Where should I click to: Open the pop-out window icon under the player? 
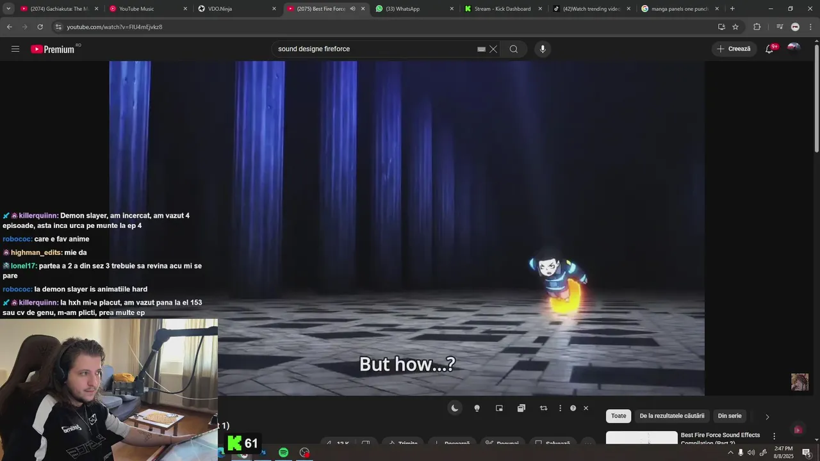click(x=521, y=408)
